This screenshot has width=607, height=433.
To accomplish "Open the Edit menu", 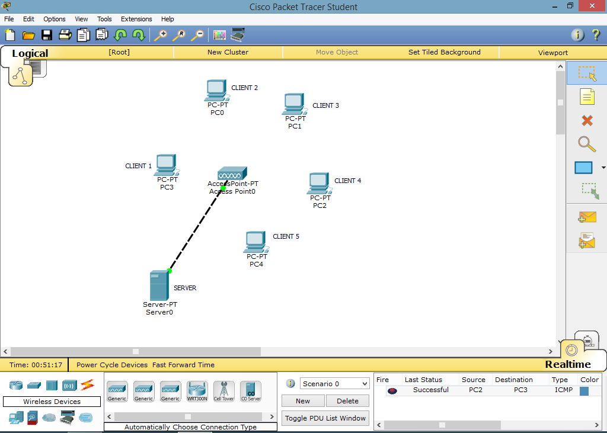I will [x=28, y=19].
